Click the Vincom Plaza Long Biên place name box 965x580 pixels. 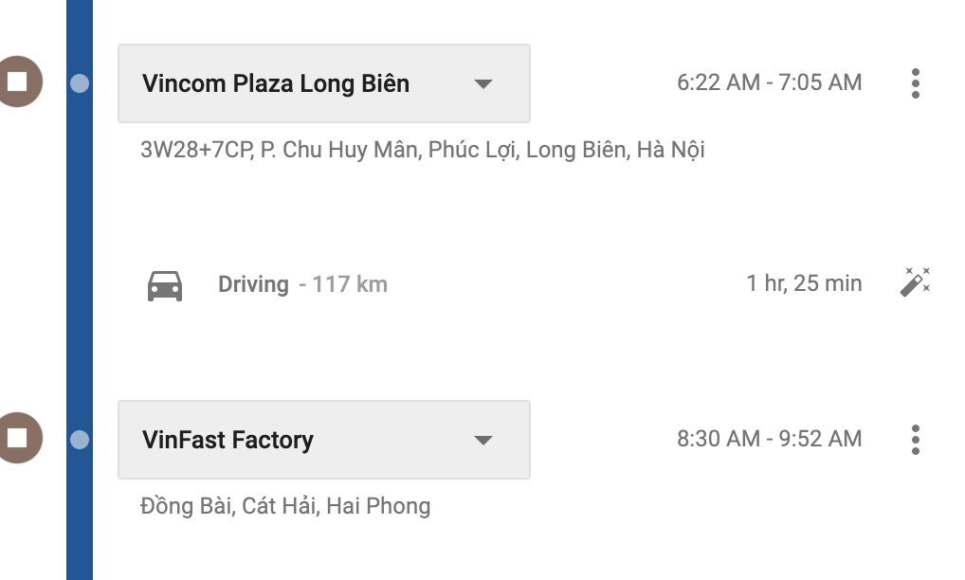tap(276, 83)
